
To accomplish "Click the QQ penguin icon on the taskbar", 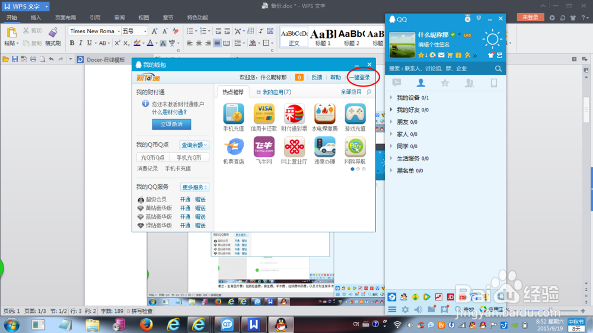I will [280, 325].
